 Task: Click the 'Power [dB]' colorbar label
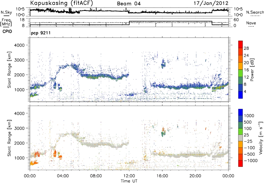tap(252, 70)
